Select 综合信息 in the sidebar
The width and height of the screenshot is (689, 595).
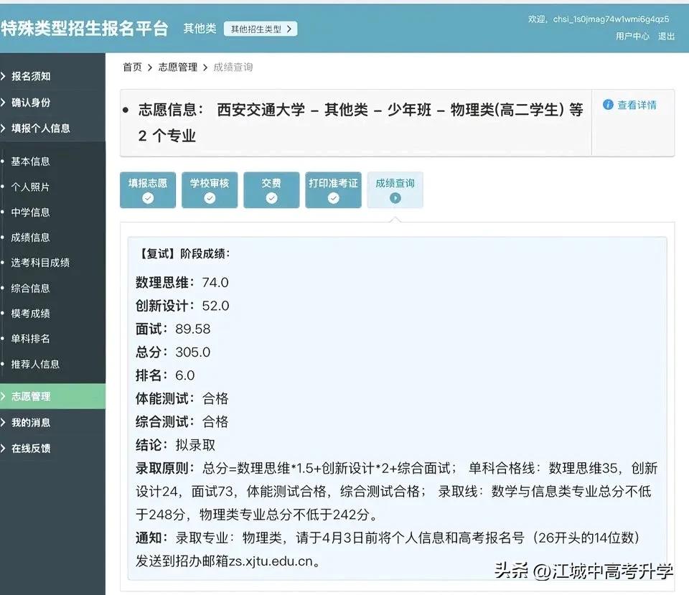[30, 289]
